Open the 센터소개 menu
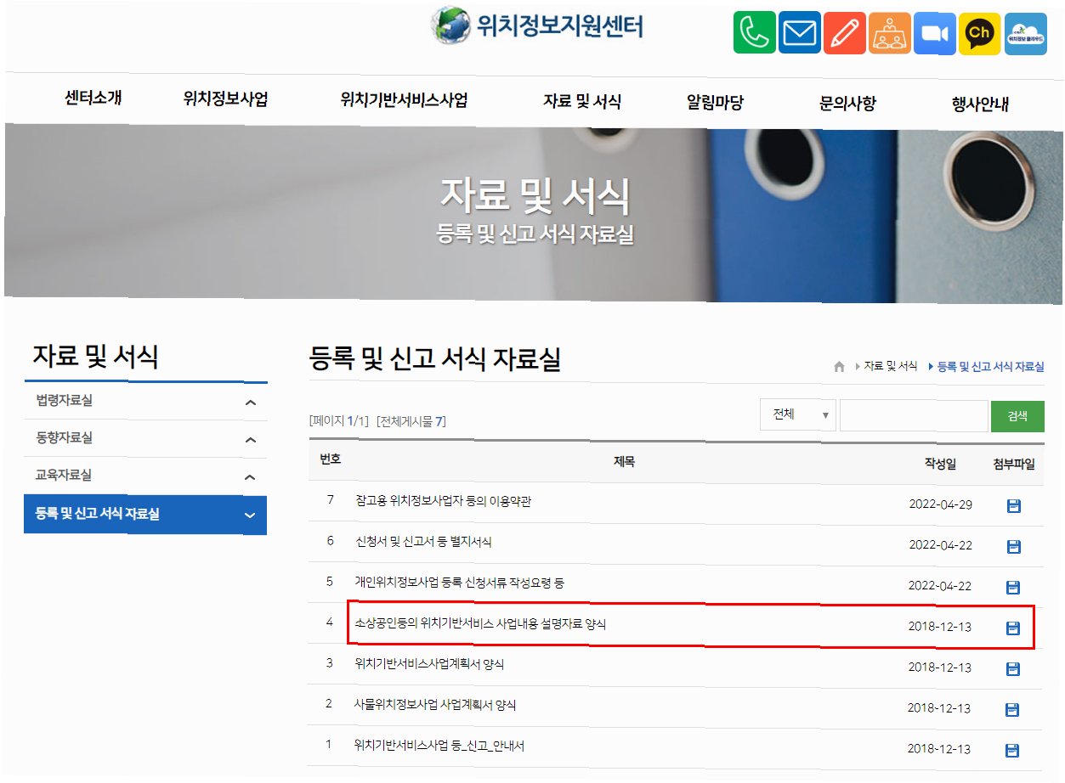This screenshot has width=1065, height=783. coord(93,99)
